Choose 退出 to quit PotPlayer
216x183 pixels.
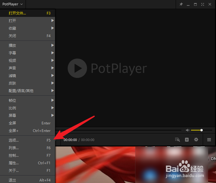click(x=28, y=180)
